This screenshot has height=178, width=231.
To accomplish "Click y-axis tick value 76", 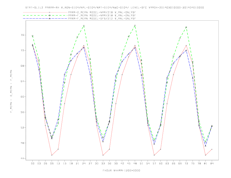I will point(22,35).
